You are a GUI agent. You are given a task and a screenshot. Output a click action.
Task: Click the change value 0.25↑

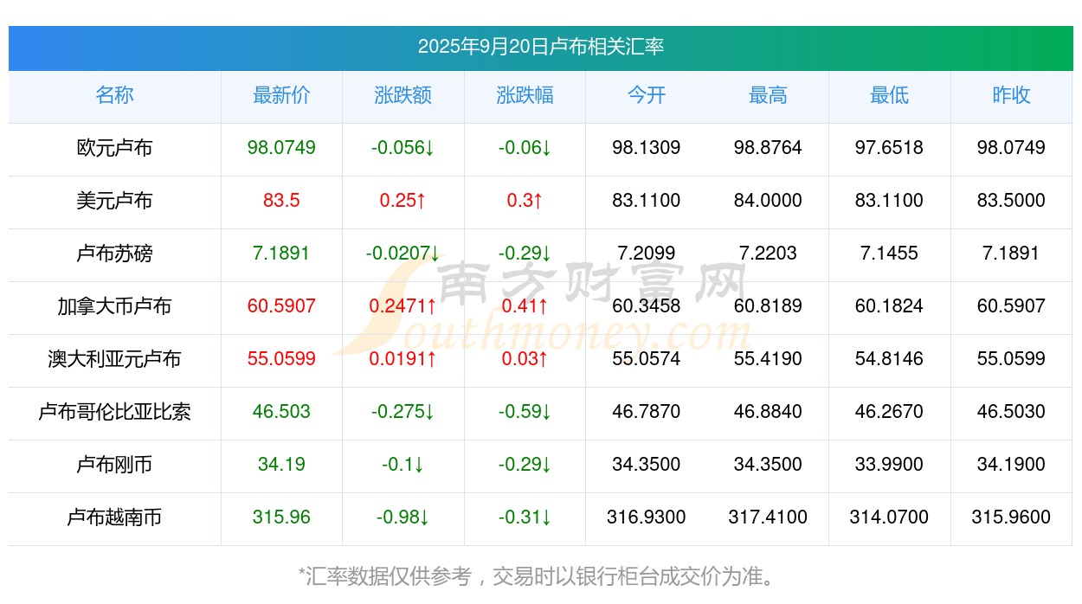(x=403, y=201)
